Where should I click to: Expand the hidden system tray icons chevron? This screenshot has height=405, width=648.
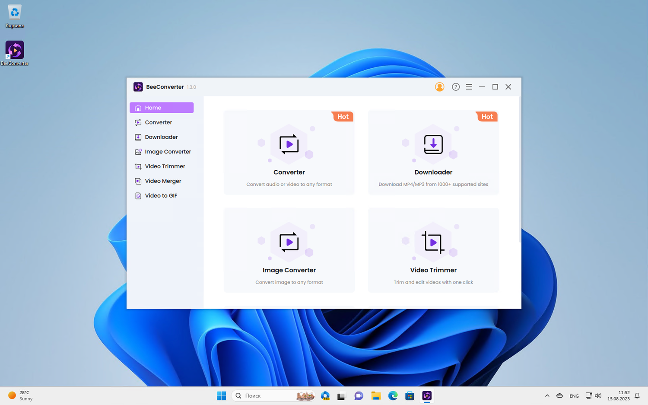pyautogui.click(x=547, y=395)
